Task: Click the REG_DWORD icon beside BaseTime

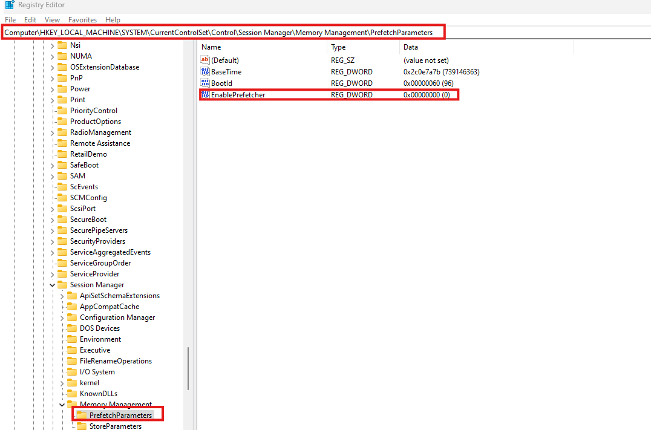Action: [204, 71]
